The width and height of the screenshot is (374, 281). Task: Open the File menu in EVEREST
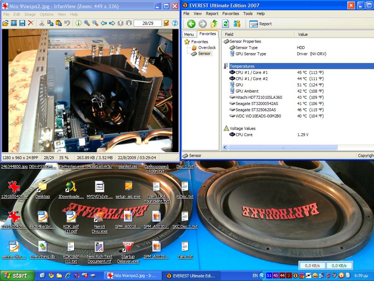tap(186, 14)
